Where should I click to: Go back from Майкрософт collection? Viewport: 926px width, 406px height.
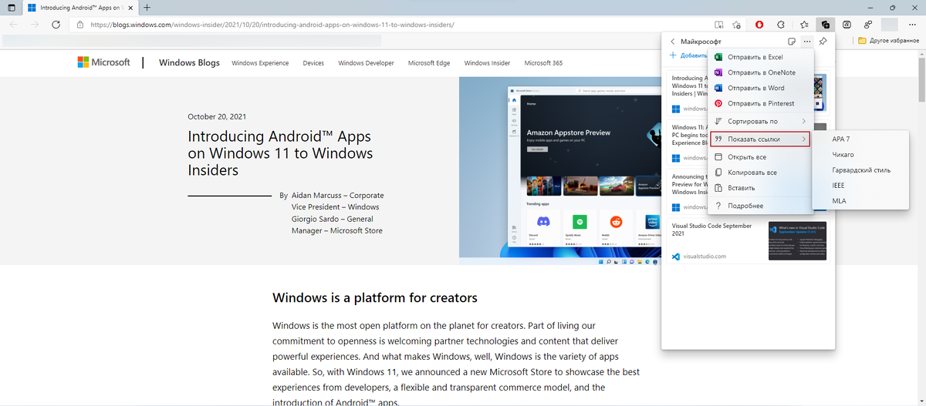point(672,41)
